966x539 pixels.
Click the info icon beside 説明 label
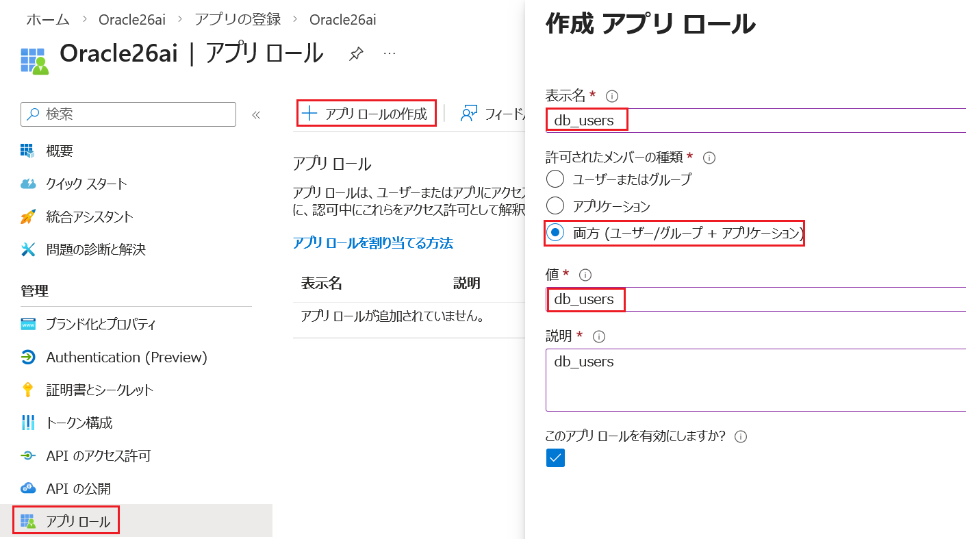[x=599, y=336]
